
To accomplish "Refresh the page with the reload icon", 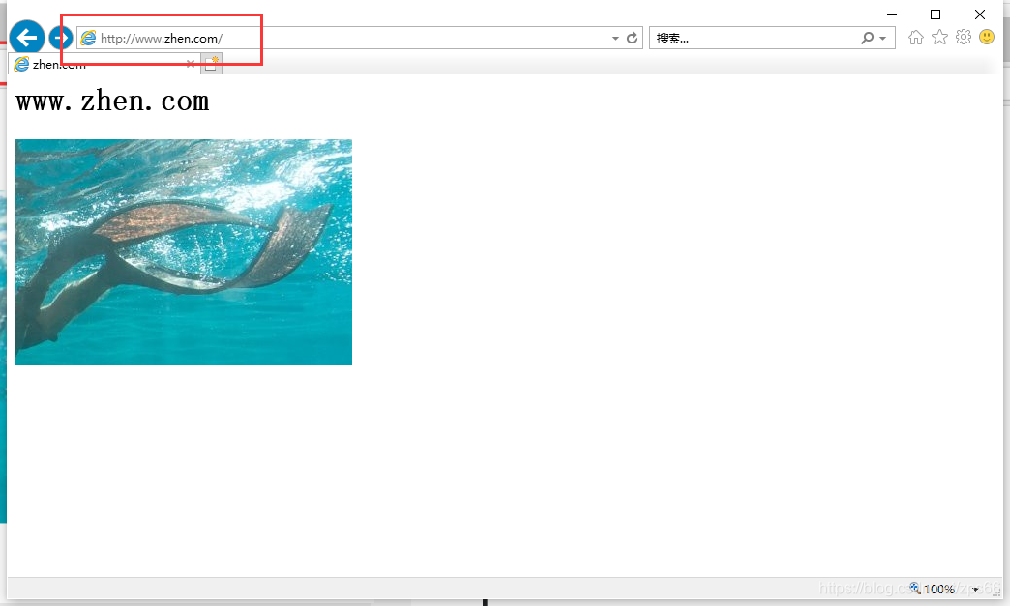I will (x=632, y=39).
